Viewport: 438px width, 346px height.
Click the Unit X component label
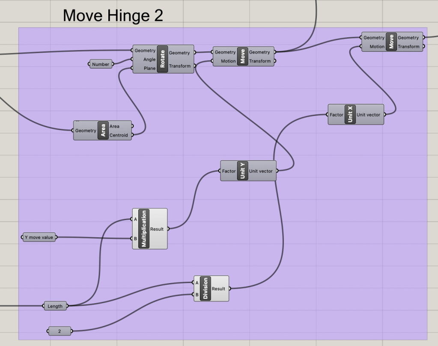coord(350,114)
